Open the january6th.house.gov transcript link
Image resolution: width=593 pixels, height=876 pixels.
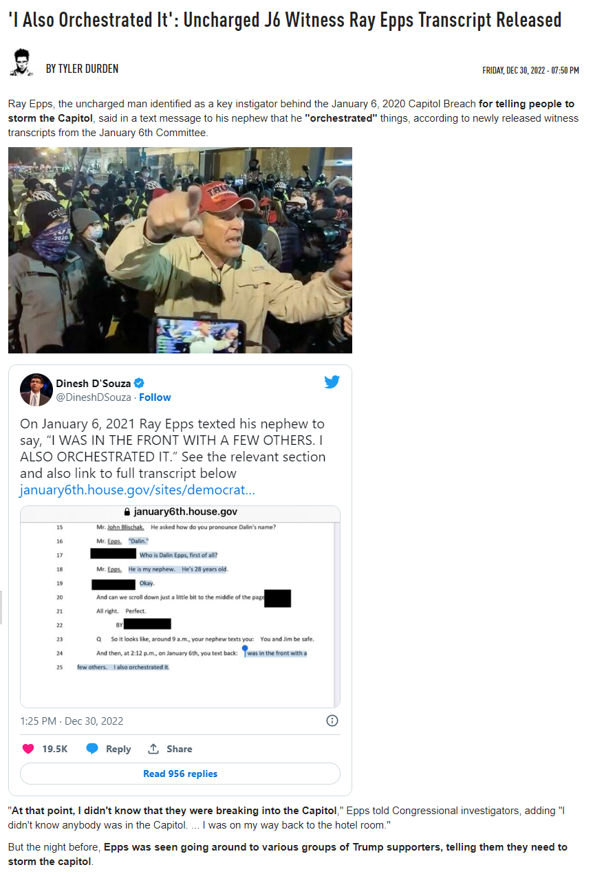tap(138, 490)
